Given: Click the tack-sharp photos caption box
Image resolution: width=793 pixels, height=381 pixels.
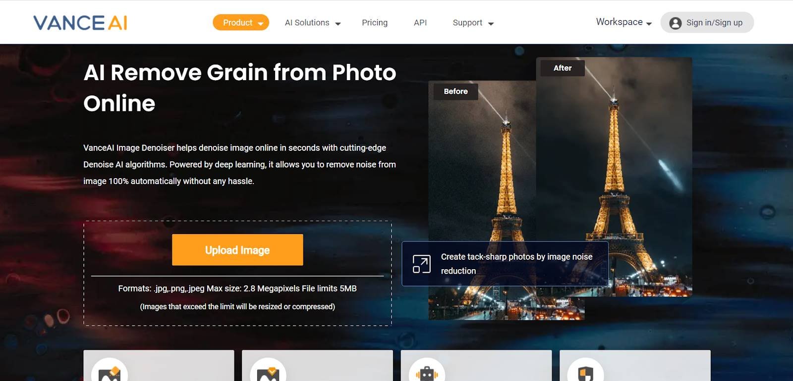Looking at the screenshot, I should [505, 264].
